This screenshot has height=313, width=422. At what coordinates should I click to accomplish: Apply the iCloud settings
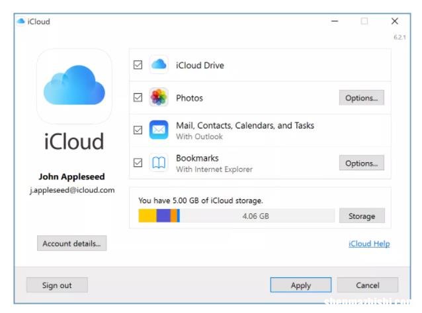(300, 285)
